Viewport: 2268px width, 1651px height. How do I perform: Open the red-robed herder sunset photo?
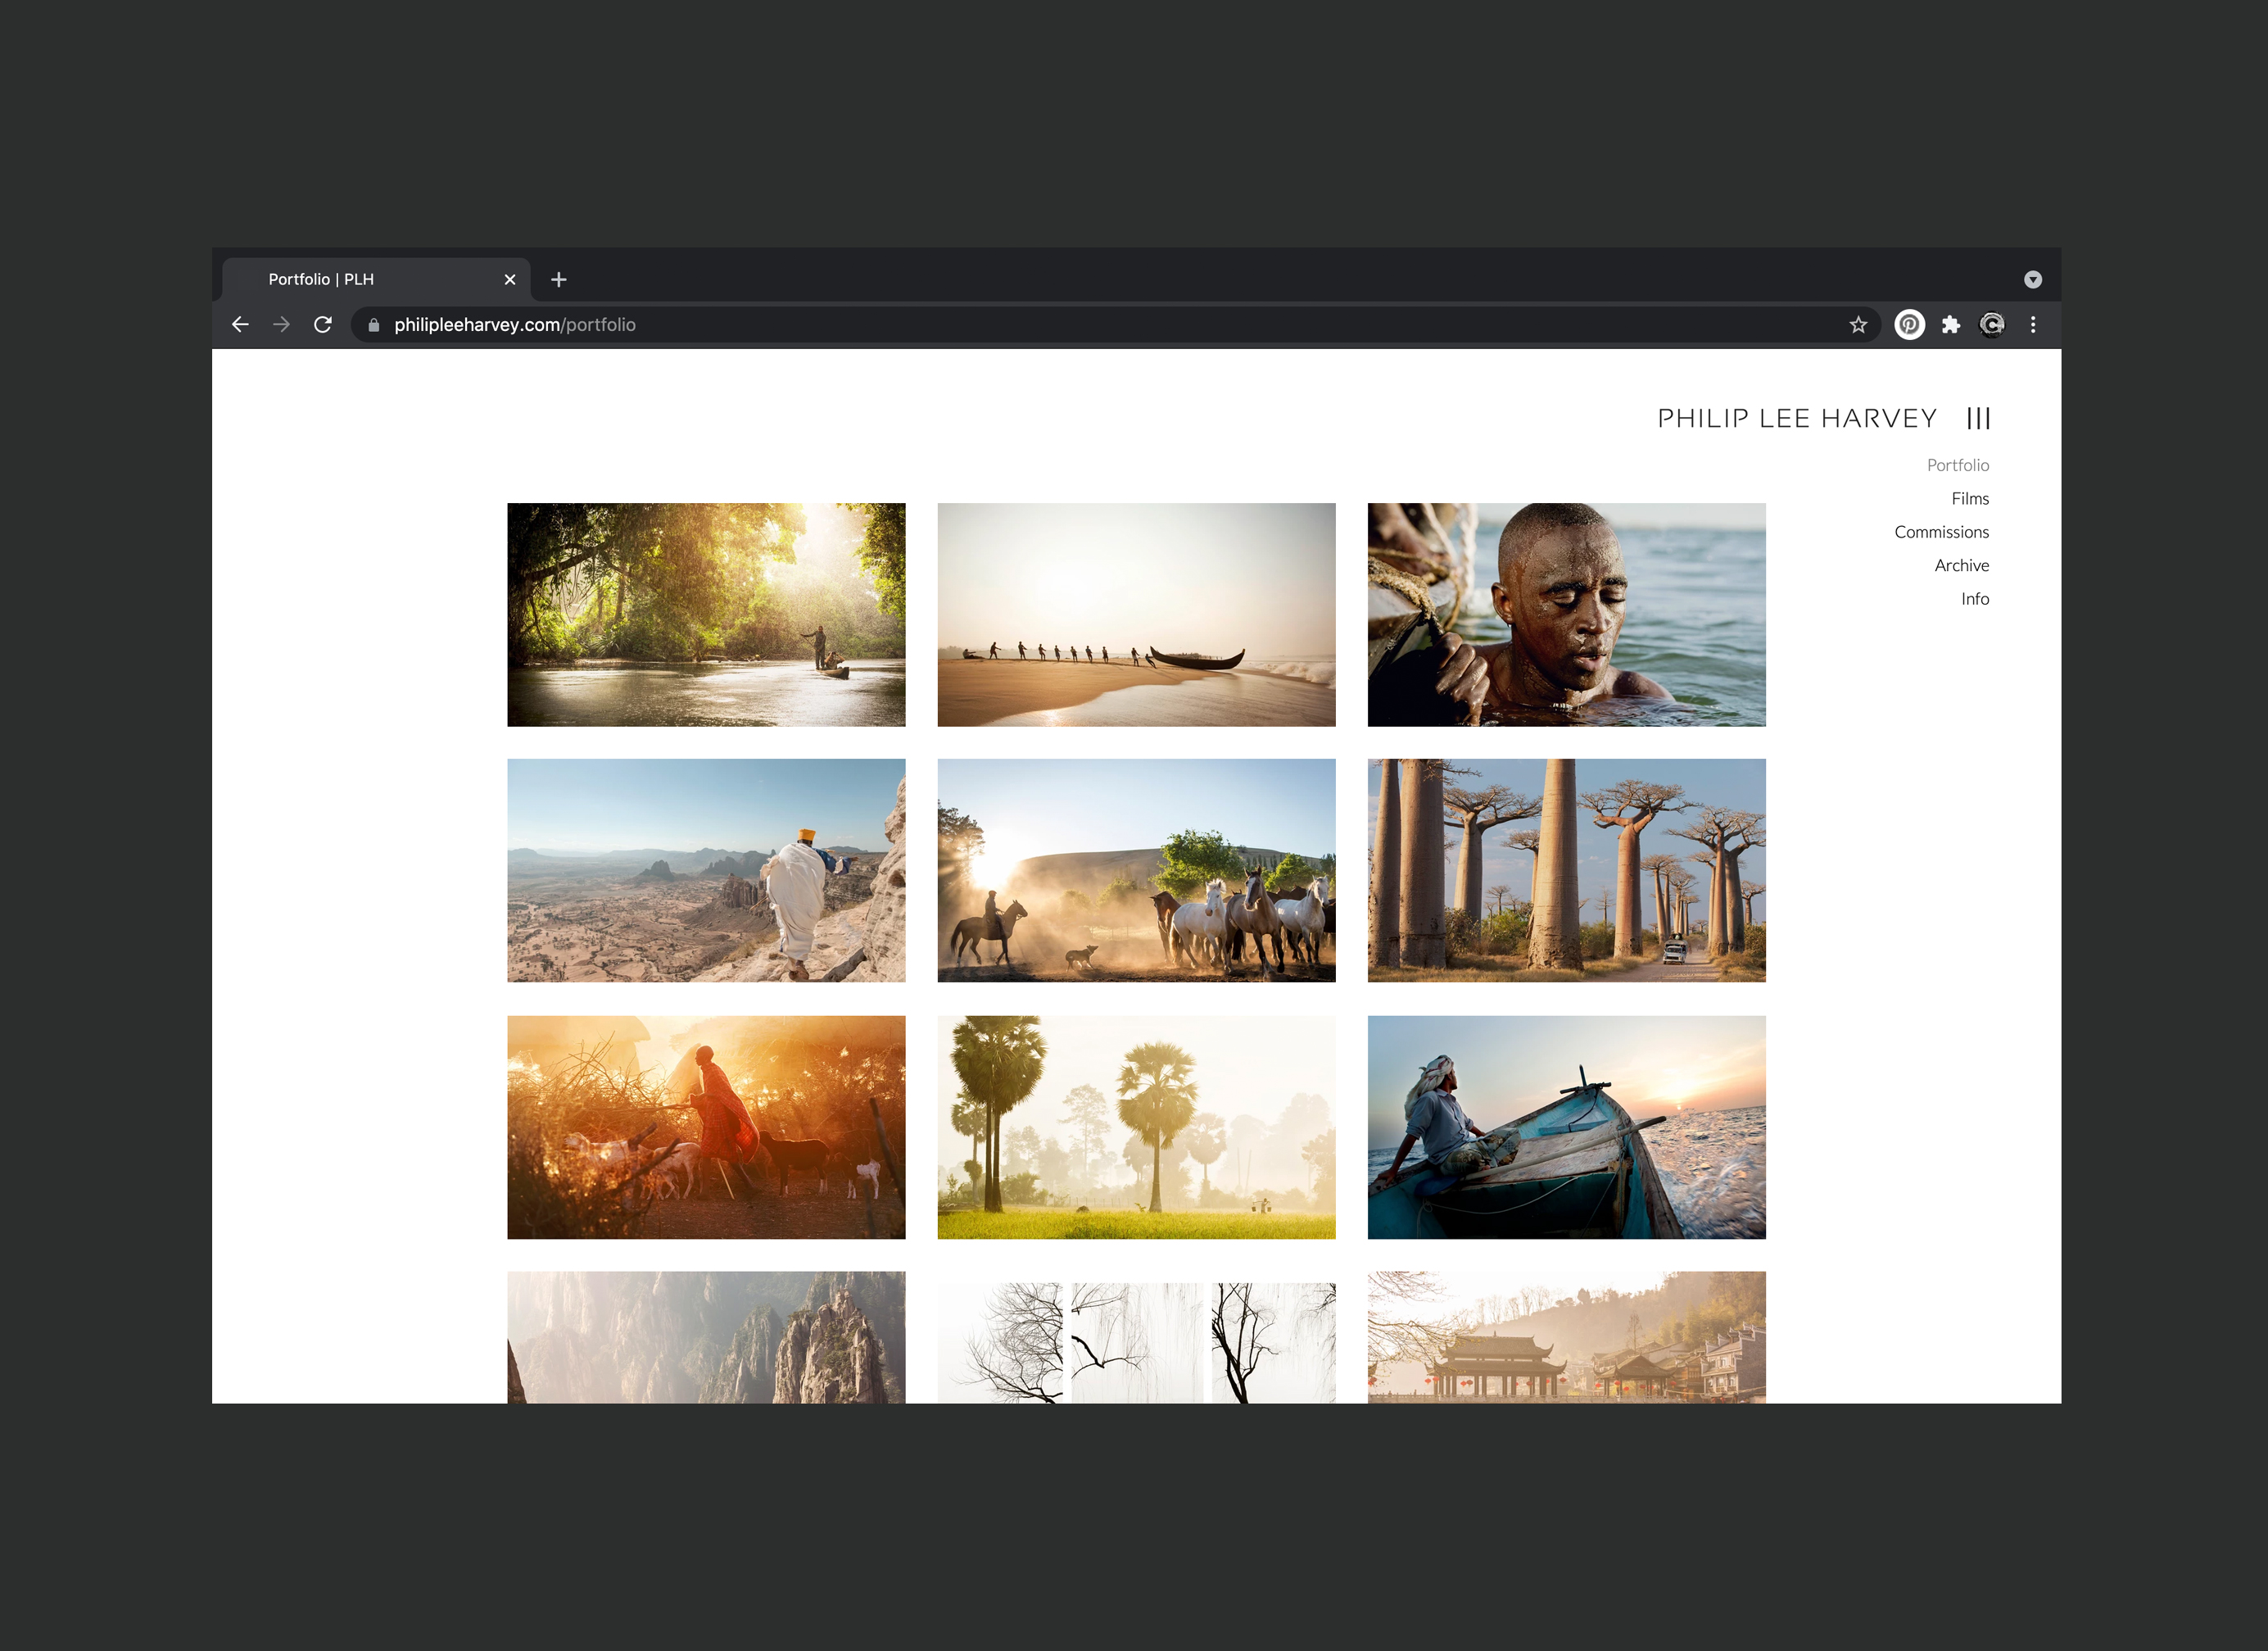pos(706,1127)
